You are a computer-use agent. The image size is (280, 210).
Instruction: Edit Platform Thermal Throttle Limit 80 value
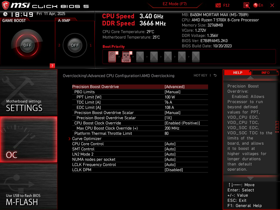point(140,133)
